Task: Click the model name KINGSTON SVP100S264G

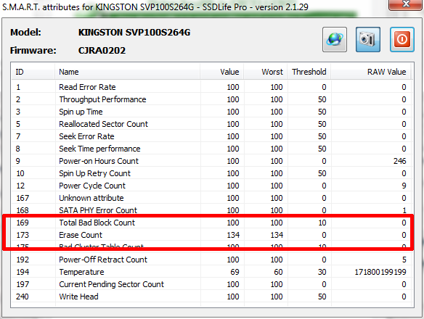Action: tap(134, 33)
